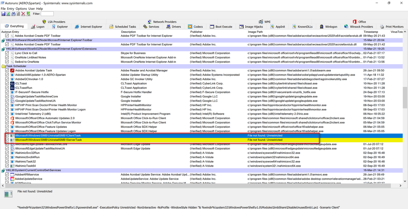This screenshot has height=209, width=408.
Task: Click the red X Delete toolbar icon
Action: [23, 14]
